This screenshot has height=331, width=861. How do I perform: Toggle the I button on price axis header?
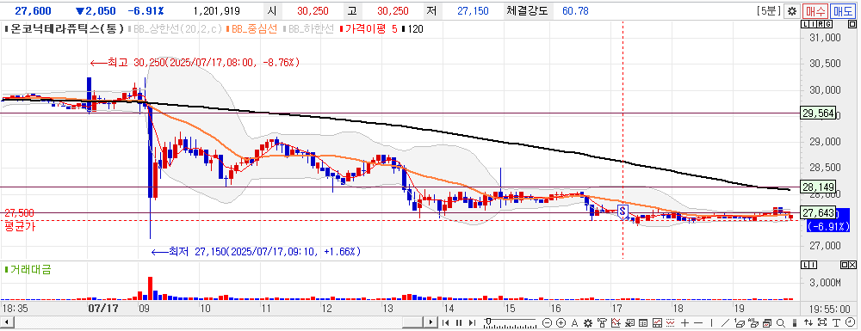(814, 25)
